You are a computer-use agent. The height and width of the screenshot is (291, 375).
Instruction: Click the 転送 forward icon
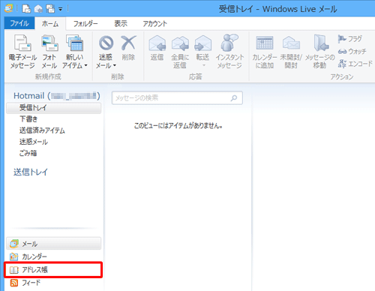(x=203, y=43)
